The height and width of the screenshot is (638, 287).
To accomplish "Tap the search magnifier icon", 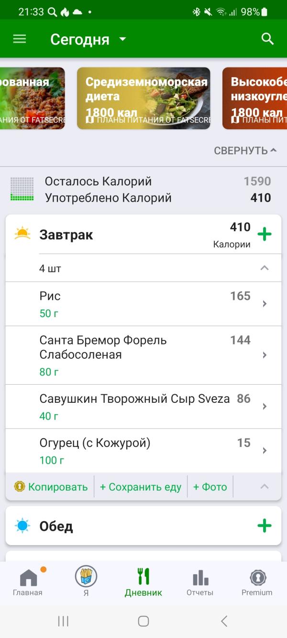I will point(268,39).
